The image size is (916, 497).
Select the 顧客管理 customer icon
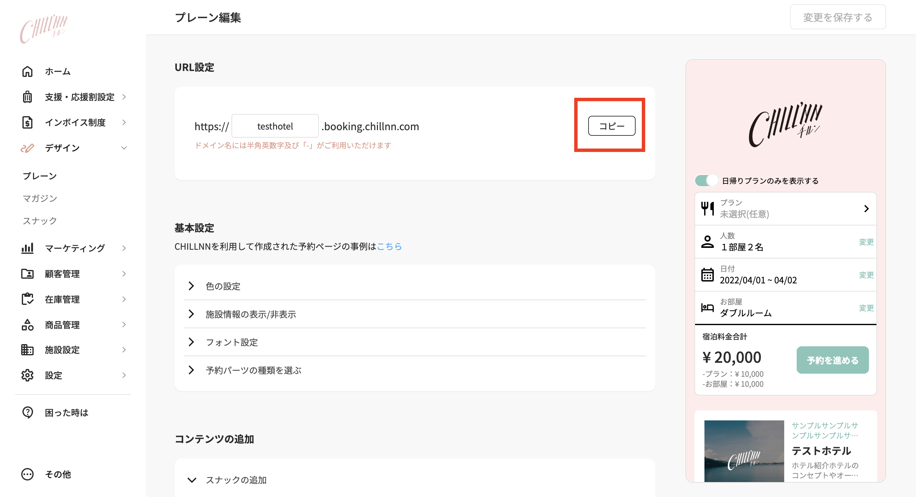coord(28,273)
